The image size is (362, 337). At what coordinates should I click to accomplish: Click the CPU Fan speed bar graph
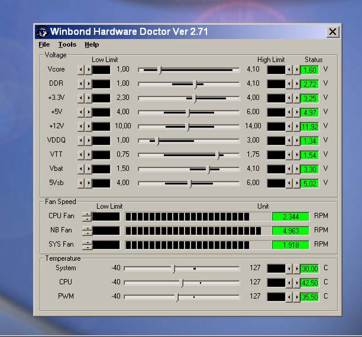point(198,217)
